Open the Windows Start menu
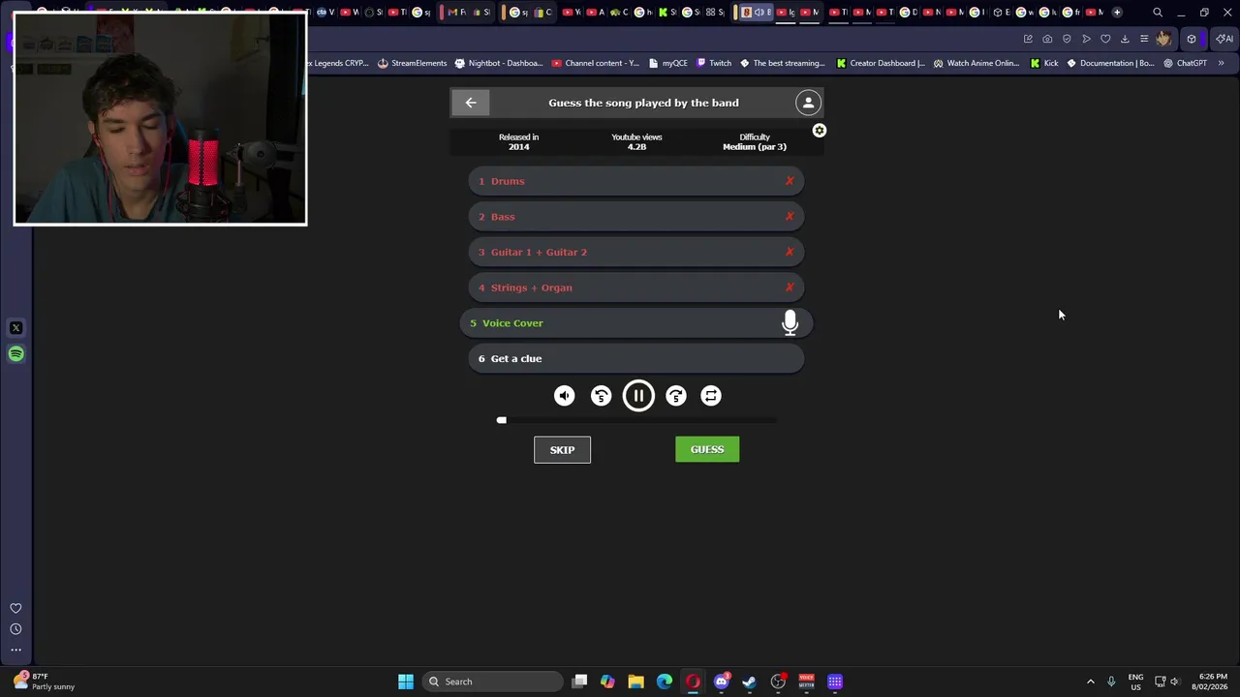Image resolution: width=1240 pixels, height=697 pixels. pos(406,682)
